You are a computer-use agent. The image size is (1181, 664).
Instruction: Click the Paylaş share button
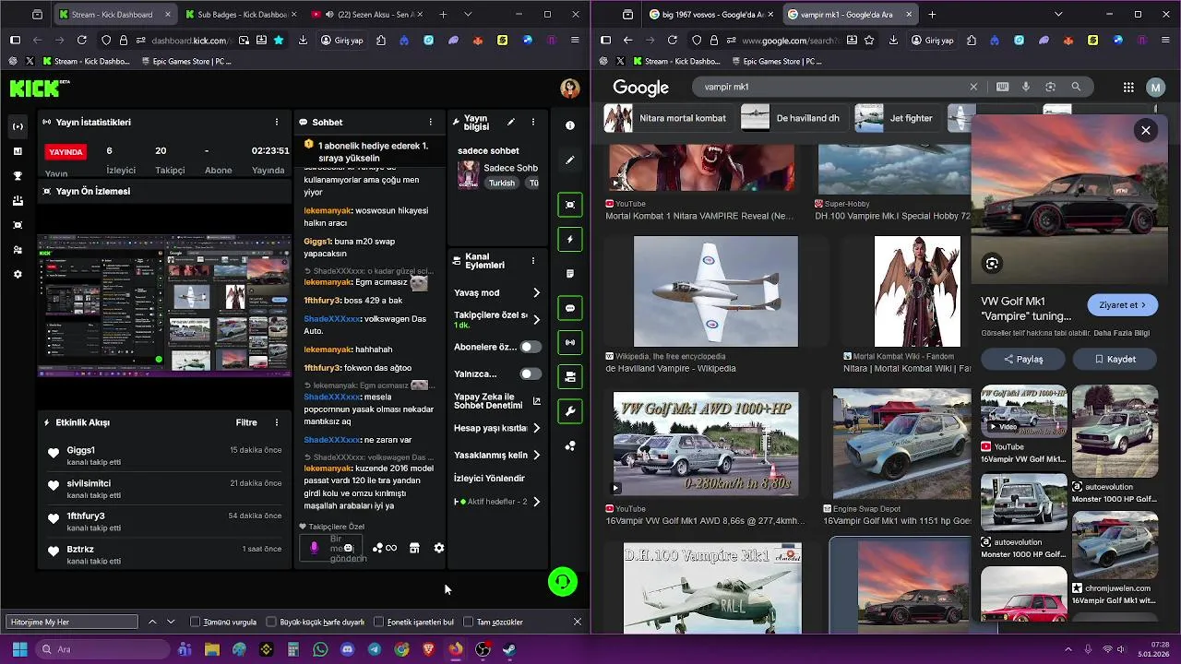[x=1022, y=359]
